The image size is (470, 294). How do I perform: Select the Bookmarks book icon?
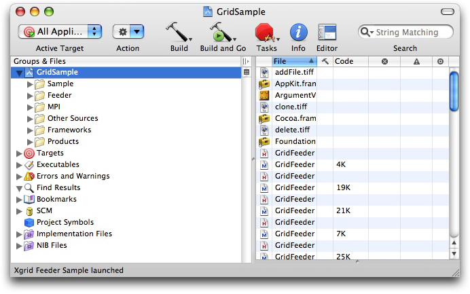[x=29, y=200]
